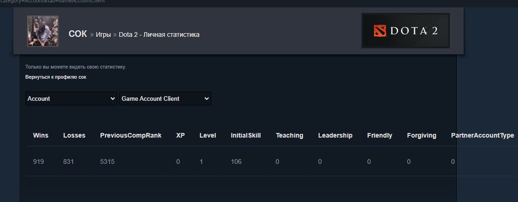Image resolution: width=518 pixels, height=202 pixels.
Task: Click the PartnerAccountType column header
Action: 483,135
